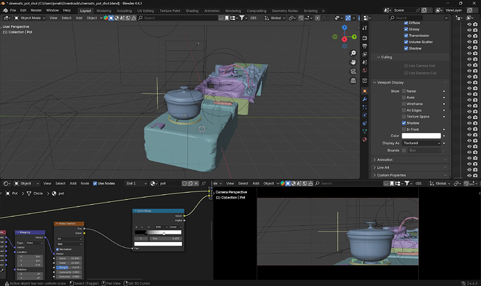Open the Object Mode dropdown
The image size is (481, 286).
click(29, 18)
